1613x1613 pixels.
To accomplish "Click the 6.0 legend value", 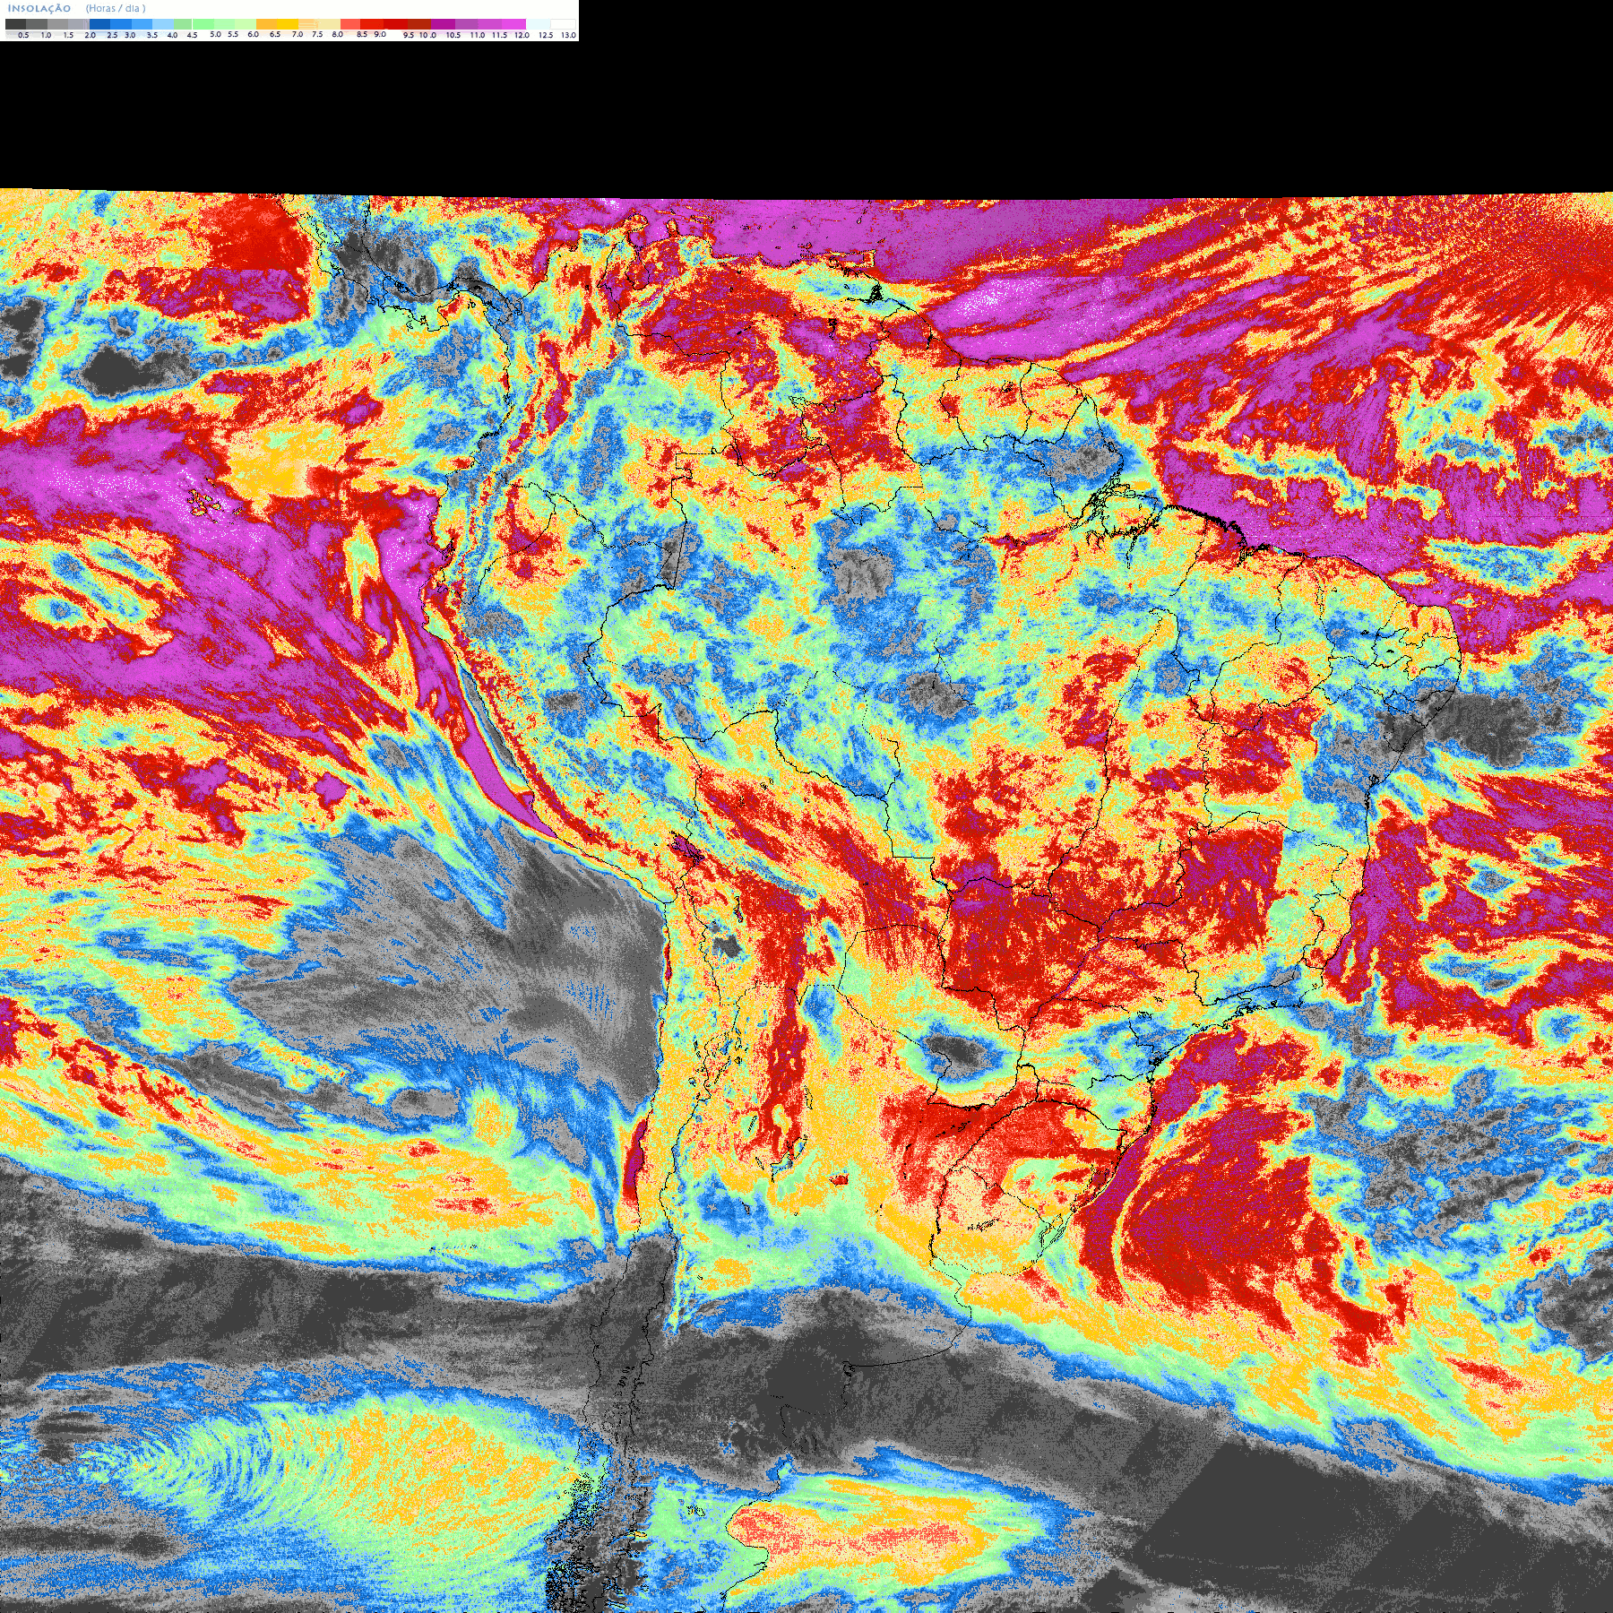I will [x=253, y=34].
